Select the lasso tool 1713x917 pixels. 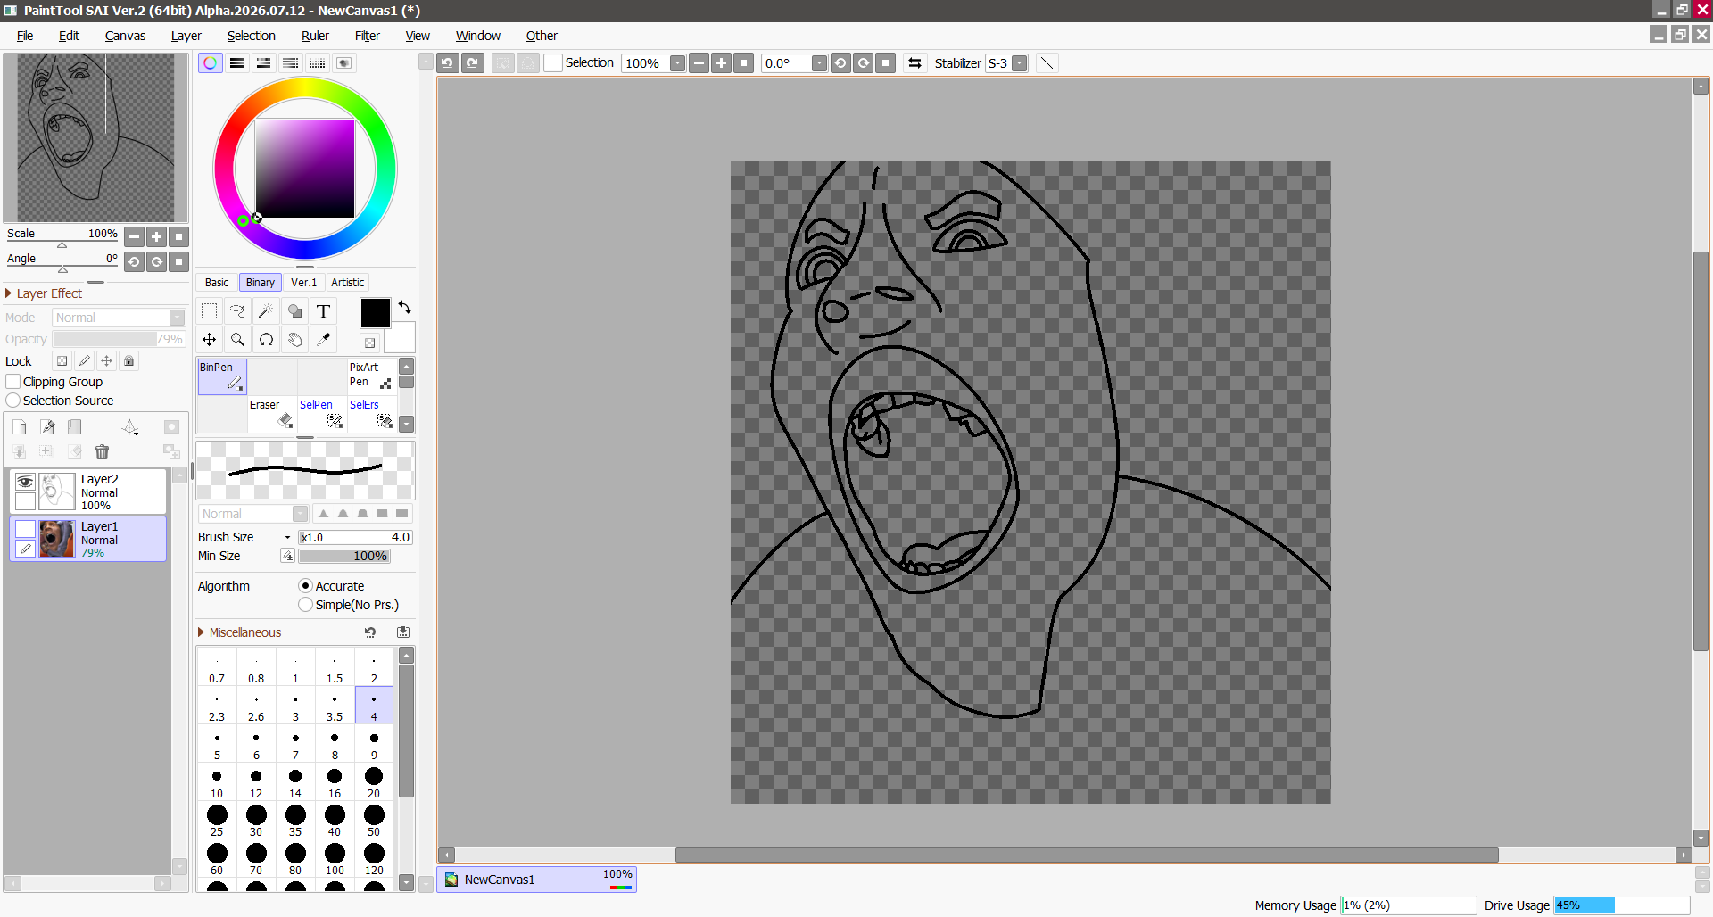pos(237,311)
